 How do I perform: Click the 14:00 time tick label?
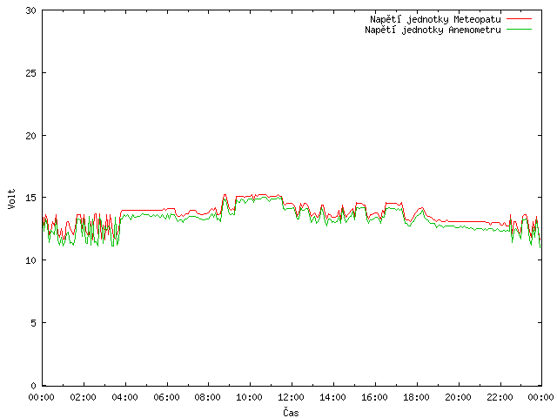332,397
